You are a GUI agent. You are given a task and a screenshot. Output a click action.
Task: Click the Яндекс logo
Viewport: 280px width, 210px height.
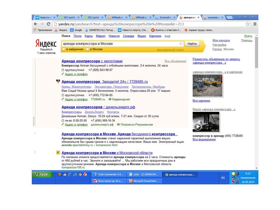pos(46,43)
